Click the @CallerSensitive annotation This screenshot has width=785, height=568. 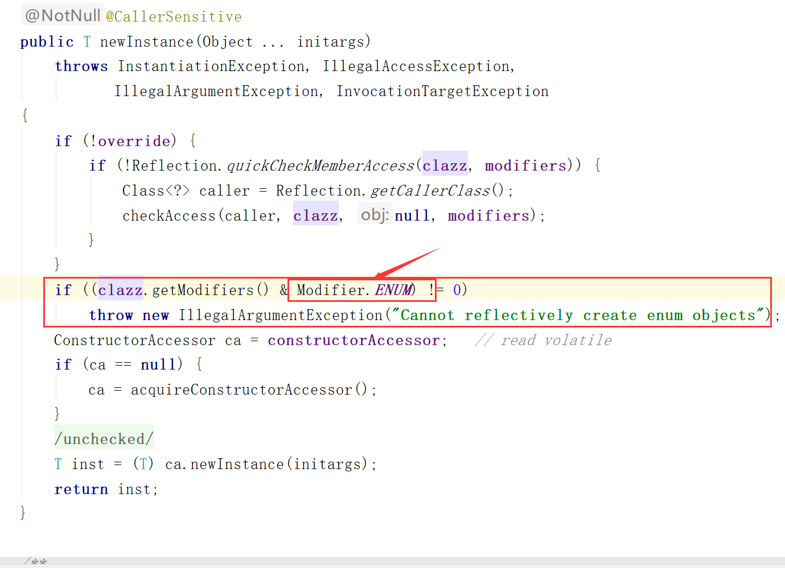coord(174,16)
